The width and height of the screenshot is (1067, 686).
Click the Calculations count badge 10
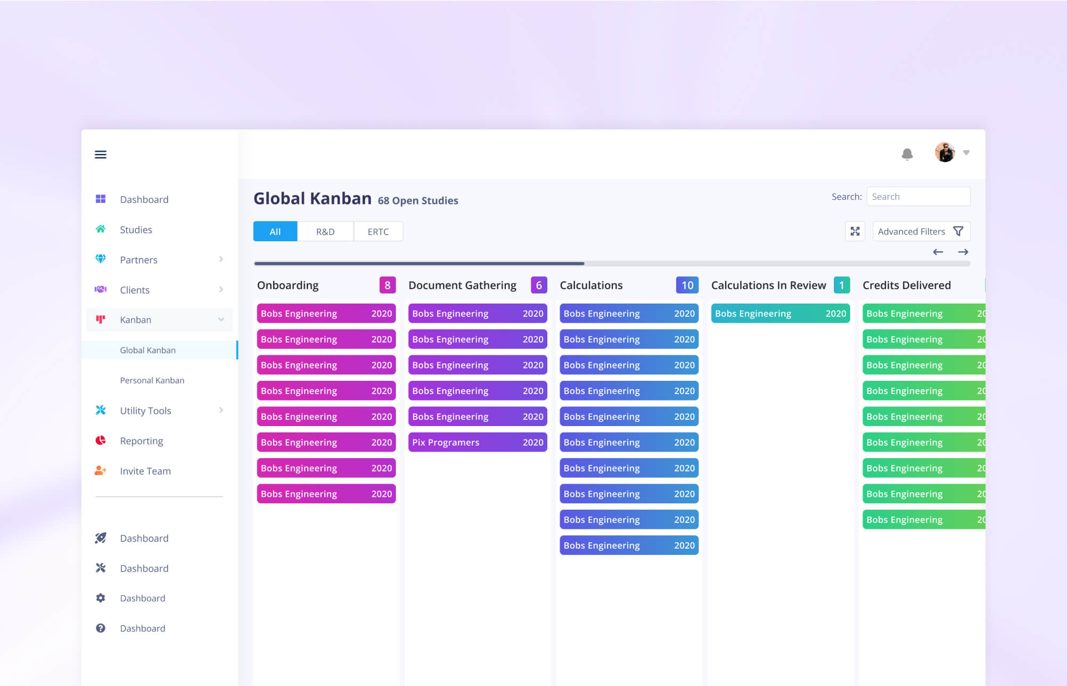pos(687,285)
